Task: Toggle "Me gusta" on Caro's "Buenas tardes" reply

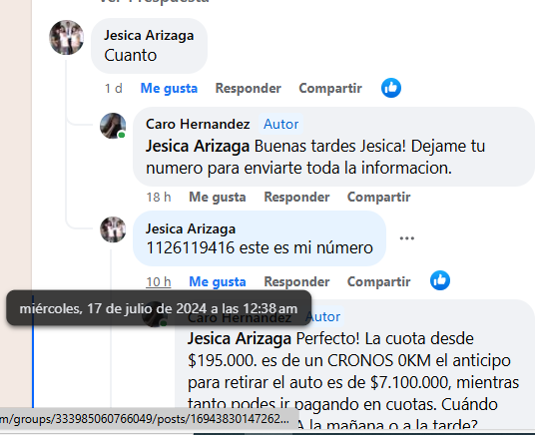Action: (x=218, y=198)
